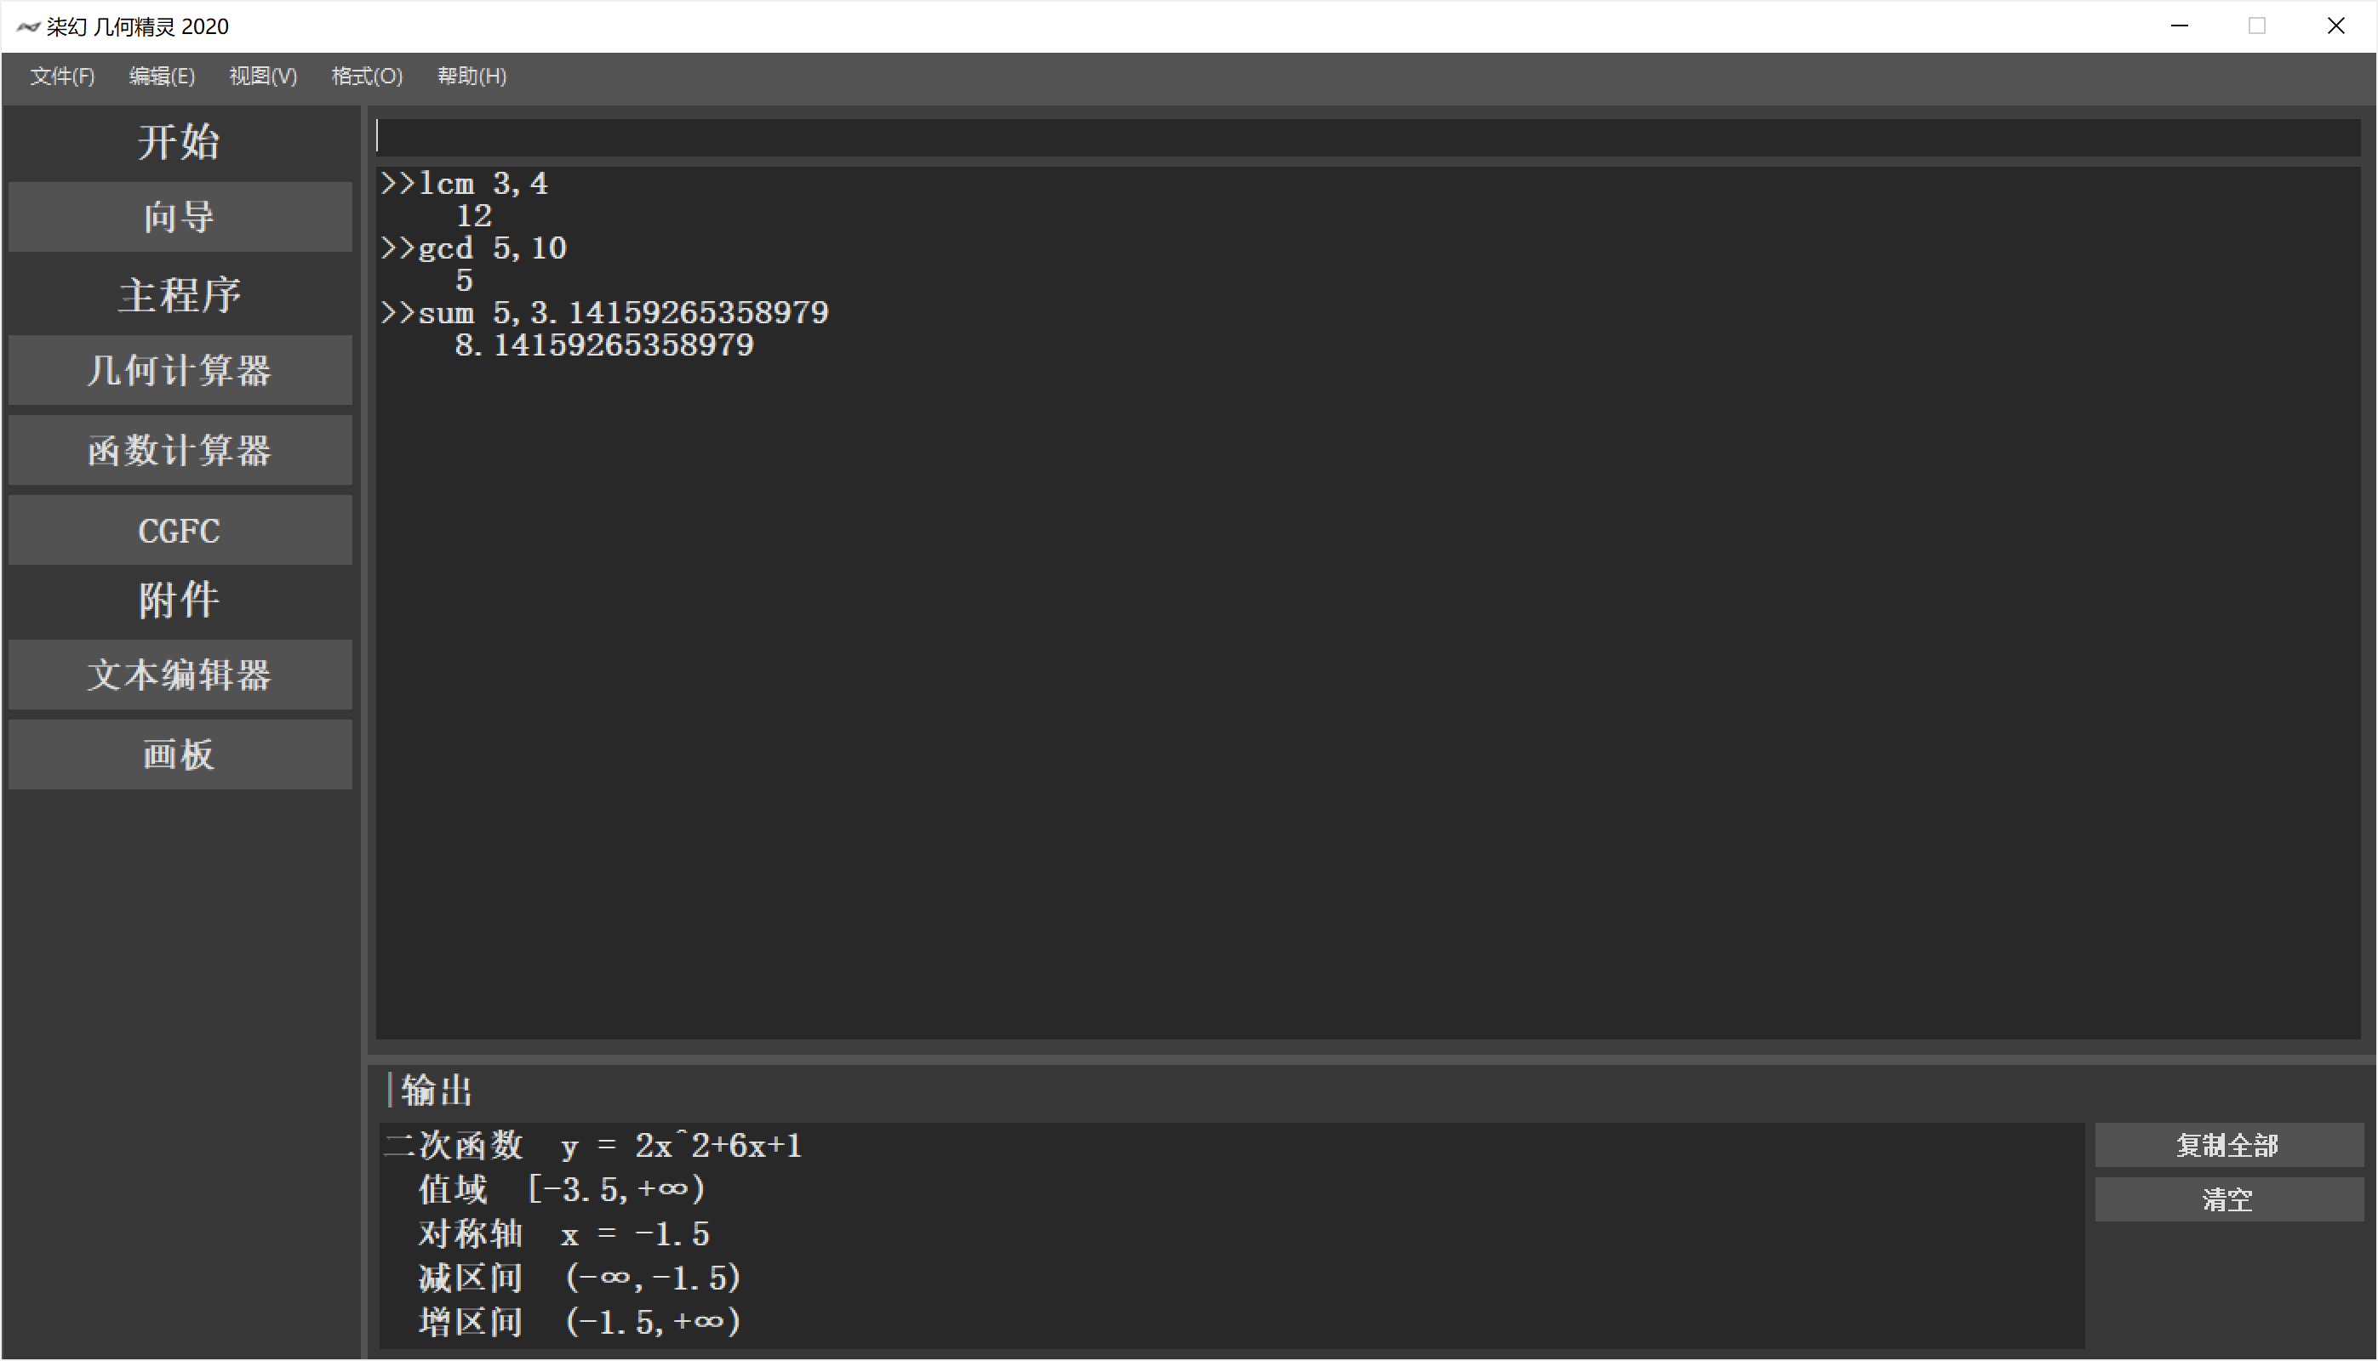
Task: Click the result '8.14159265358979'
Action: coord(605,345)
